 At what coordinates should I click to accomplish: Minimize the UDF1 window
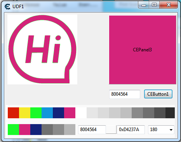[x=144, y=5]
